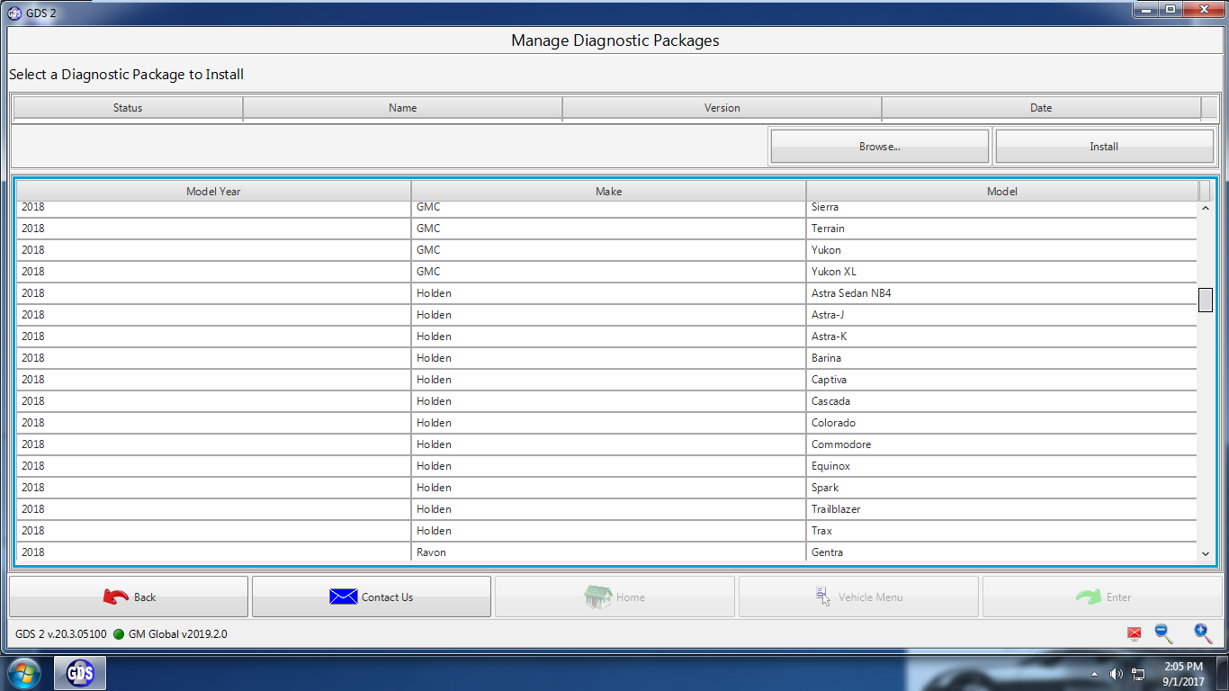Select the Astra-K model row

point(606,337)
